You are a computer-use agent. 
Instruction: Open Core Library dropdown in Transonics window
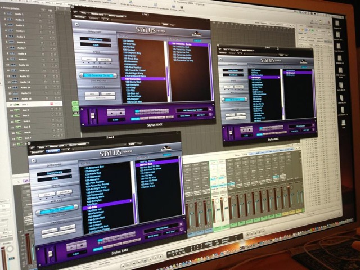click(95, 39)
